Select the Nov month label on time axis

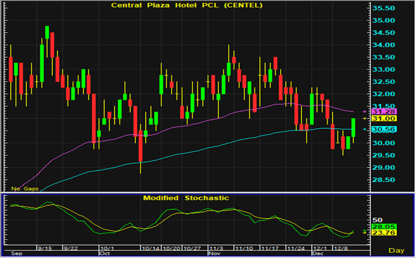coord(214,254)
